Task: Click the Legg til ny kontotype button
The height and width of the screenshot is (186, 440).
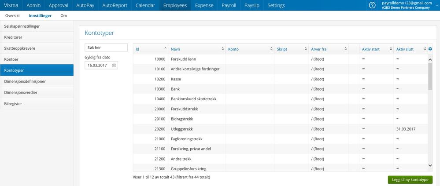Action: point(410,179)
